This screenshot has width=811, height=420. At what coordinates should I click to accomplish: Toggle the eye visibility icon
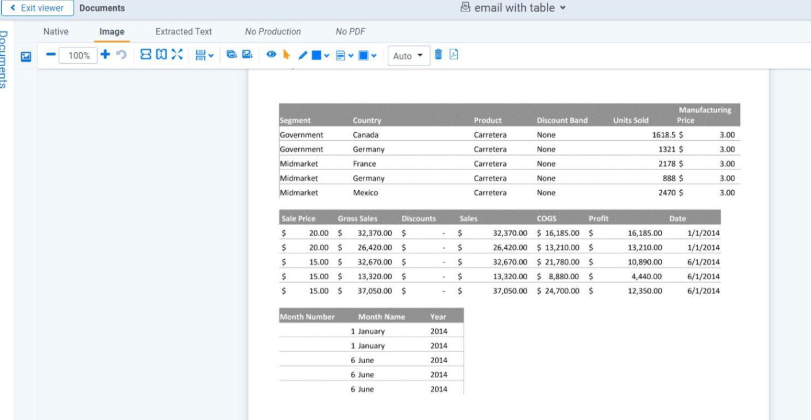(x=271, y=55)
